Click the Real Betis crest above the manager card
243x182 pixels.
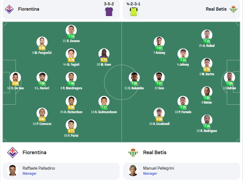(133, 153)
